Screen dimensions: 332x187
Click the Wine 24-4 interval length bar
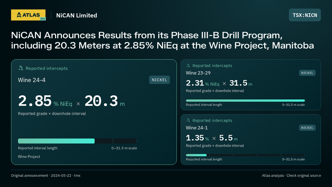point(77,141)
